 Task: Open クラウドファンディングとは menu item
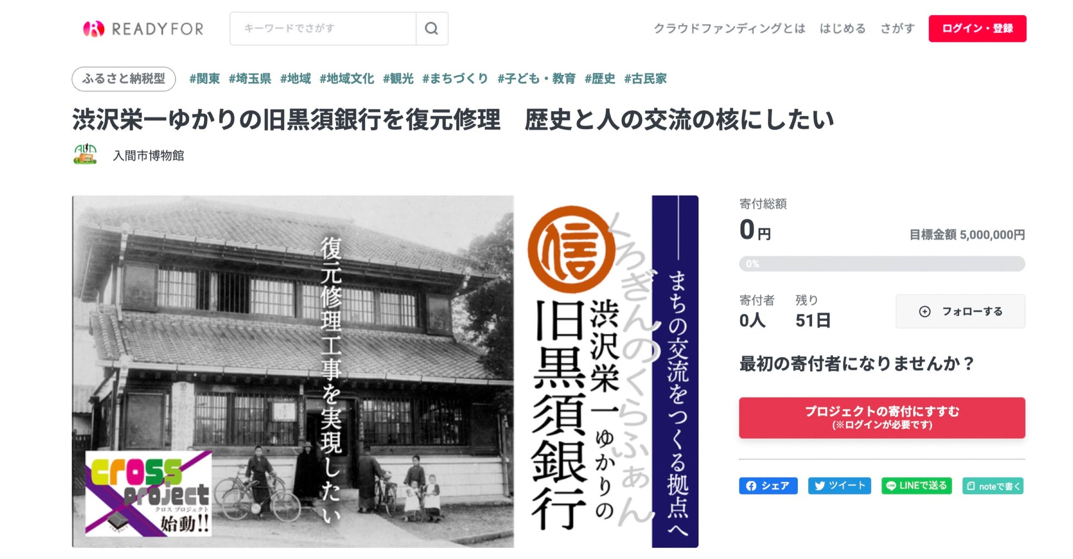click(729, 29)
